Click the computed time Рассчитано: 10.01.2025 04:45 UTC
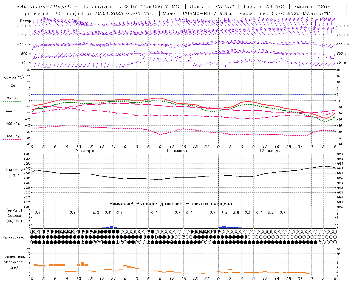351x281 pixels. [x=285, y=13]
